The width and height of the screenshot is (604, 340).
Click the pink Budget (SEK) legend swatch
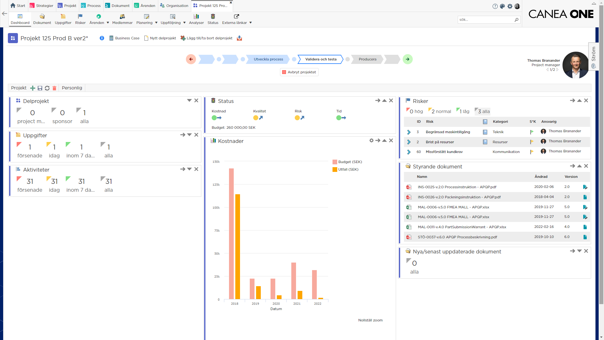tap(334, 162)
